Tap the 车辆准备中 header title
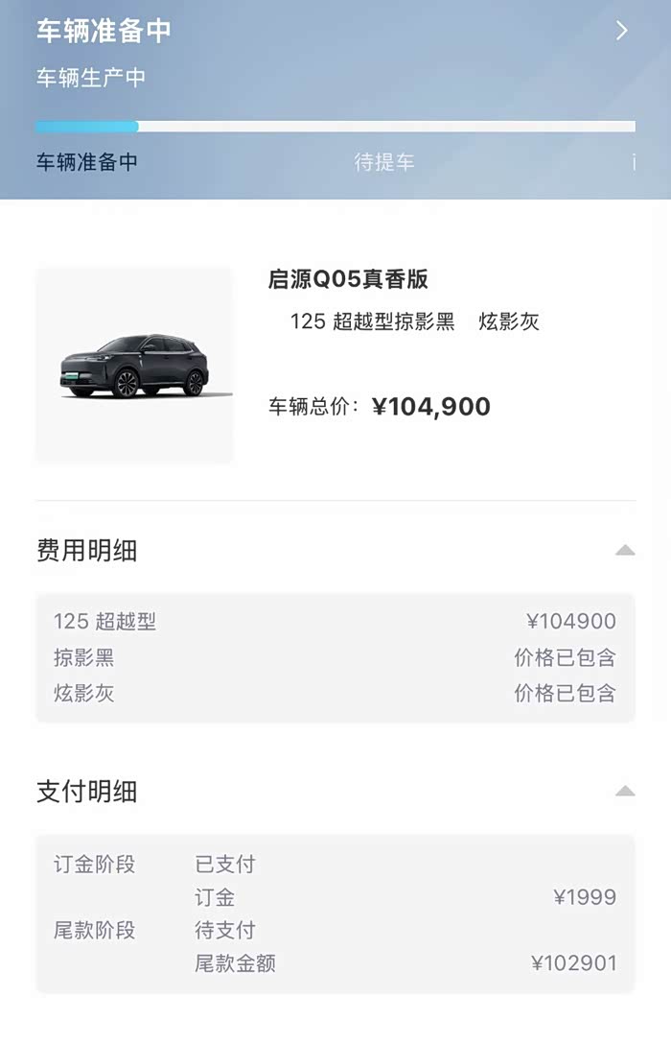Image resolution: width=671 pixels, height=1044 pixels. click(x=104, y=31)
